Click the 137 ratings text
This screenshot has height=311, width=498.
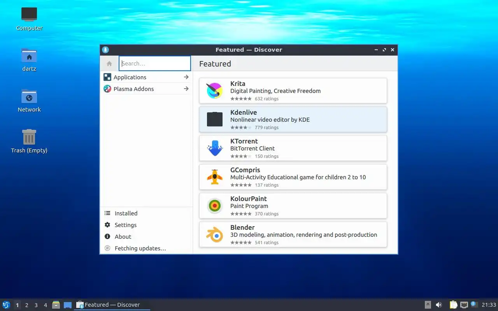point(267,185)
